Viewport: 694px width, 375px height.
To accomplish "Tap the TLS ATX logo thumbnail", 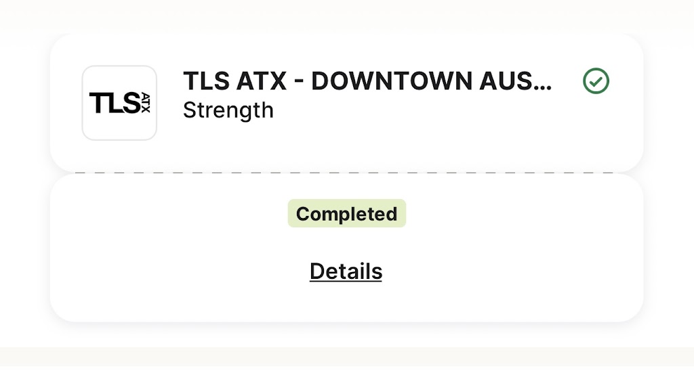I will pos(119,103).
